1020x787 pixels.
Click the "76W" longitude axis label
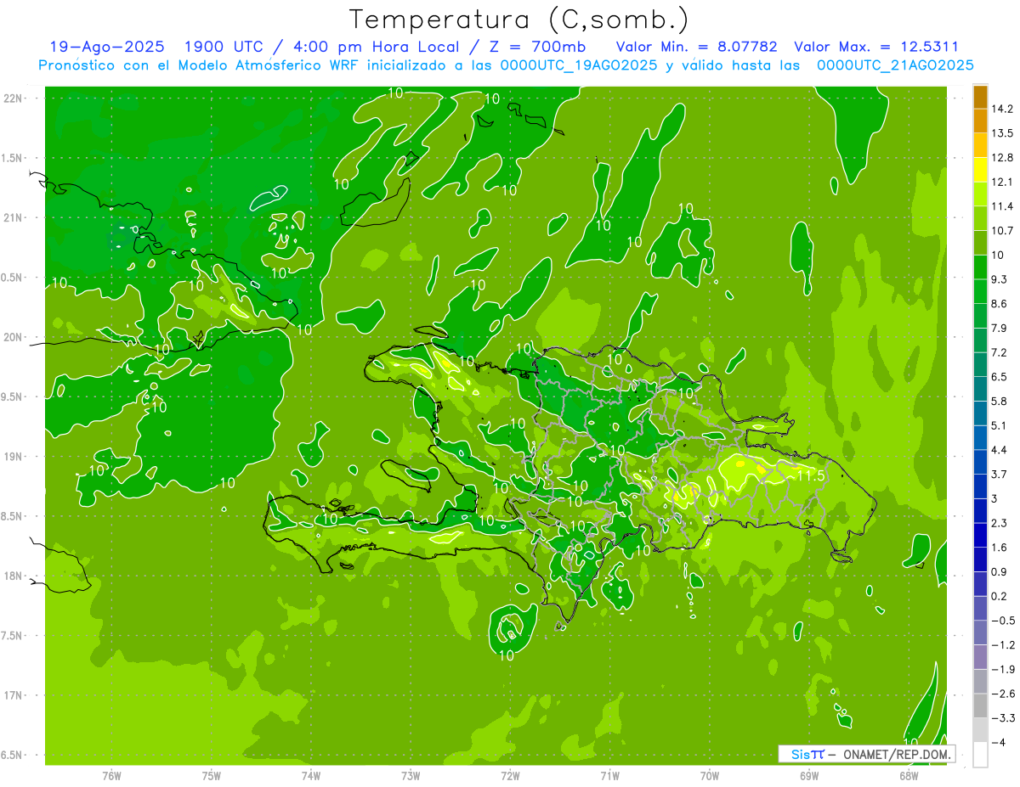[x=111, y=775]
